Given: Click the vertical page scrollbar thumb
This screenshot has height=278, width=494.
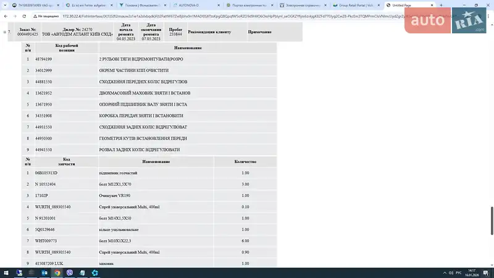Looking at the screenshot, I should 492,221.
